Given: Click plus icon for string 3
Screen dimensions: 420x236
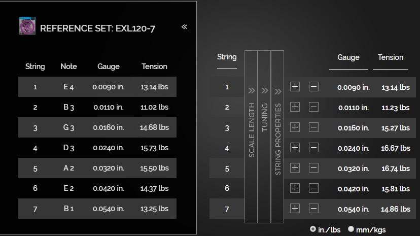Looking at the screenshot, I should pyautogui.click(x=295, y=127).
